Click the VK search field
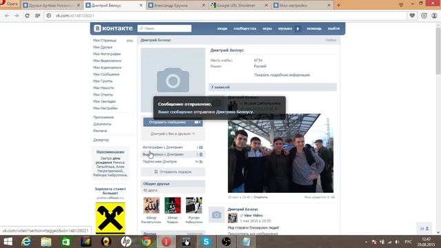Image resolution: width=441 pixels, height=248 pixels. tap(165, 28)
